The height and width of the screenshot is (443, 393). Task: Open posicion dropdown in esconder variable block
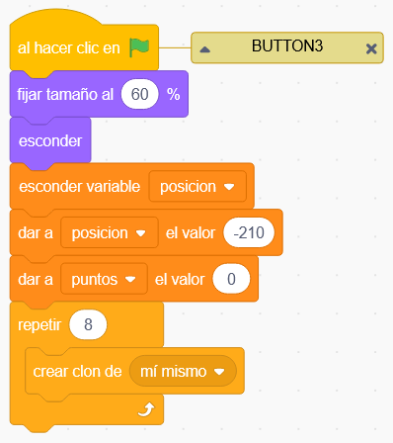(197, 187)
